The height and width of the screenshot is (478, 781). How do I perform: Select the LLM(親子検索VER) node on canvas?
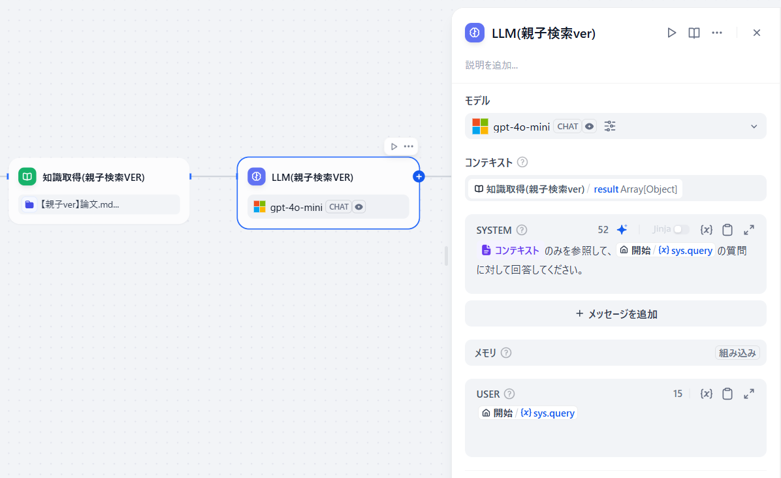pos(328,193)
